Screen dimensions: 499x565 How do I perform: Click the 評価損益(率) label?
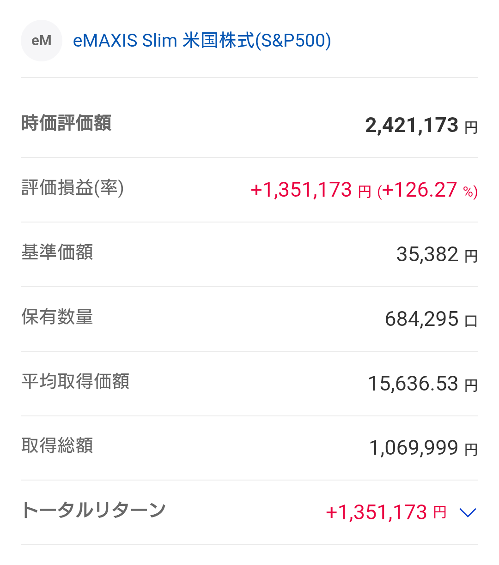click(73, 188)
